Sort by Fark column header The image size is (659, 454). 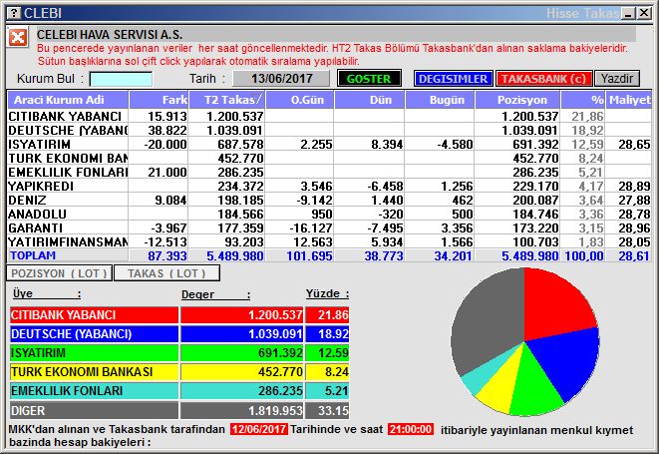point(159,100)
